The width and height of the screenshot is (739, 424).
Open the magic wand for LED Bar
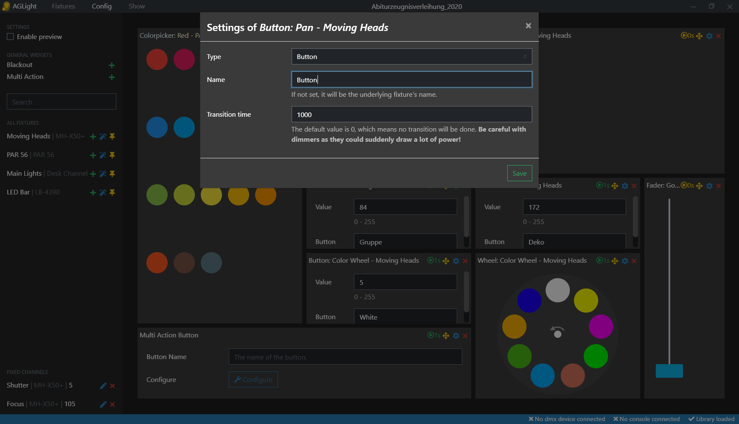coord(103,193)
